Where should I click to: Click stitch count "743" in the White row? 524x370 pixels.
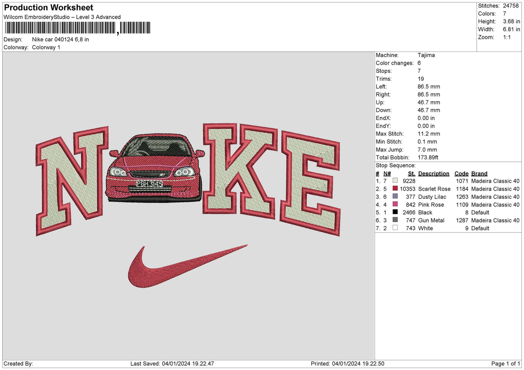coord(410,228)
